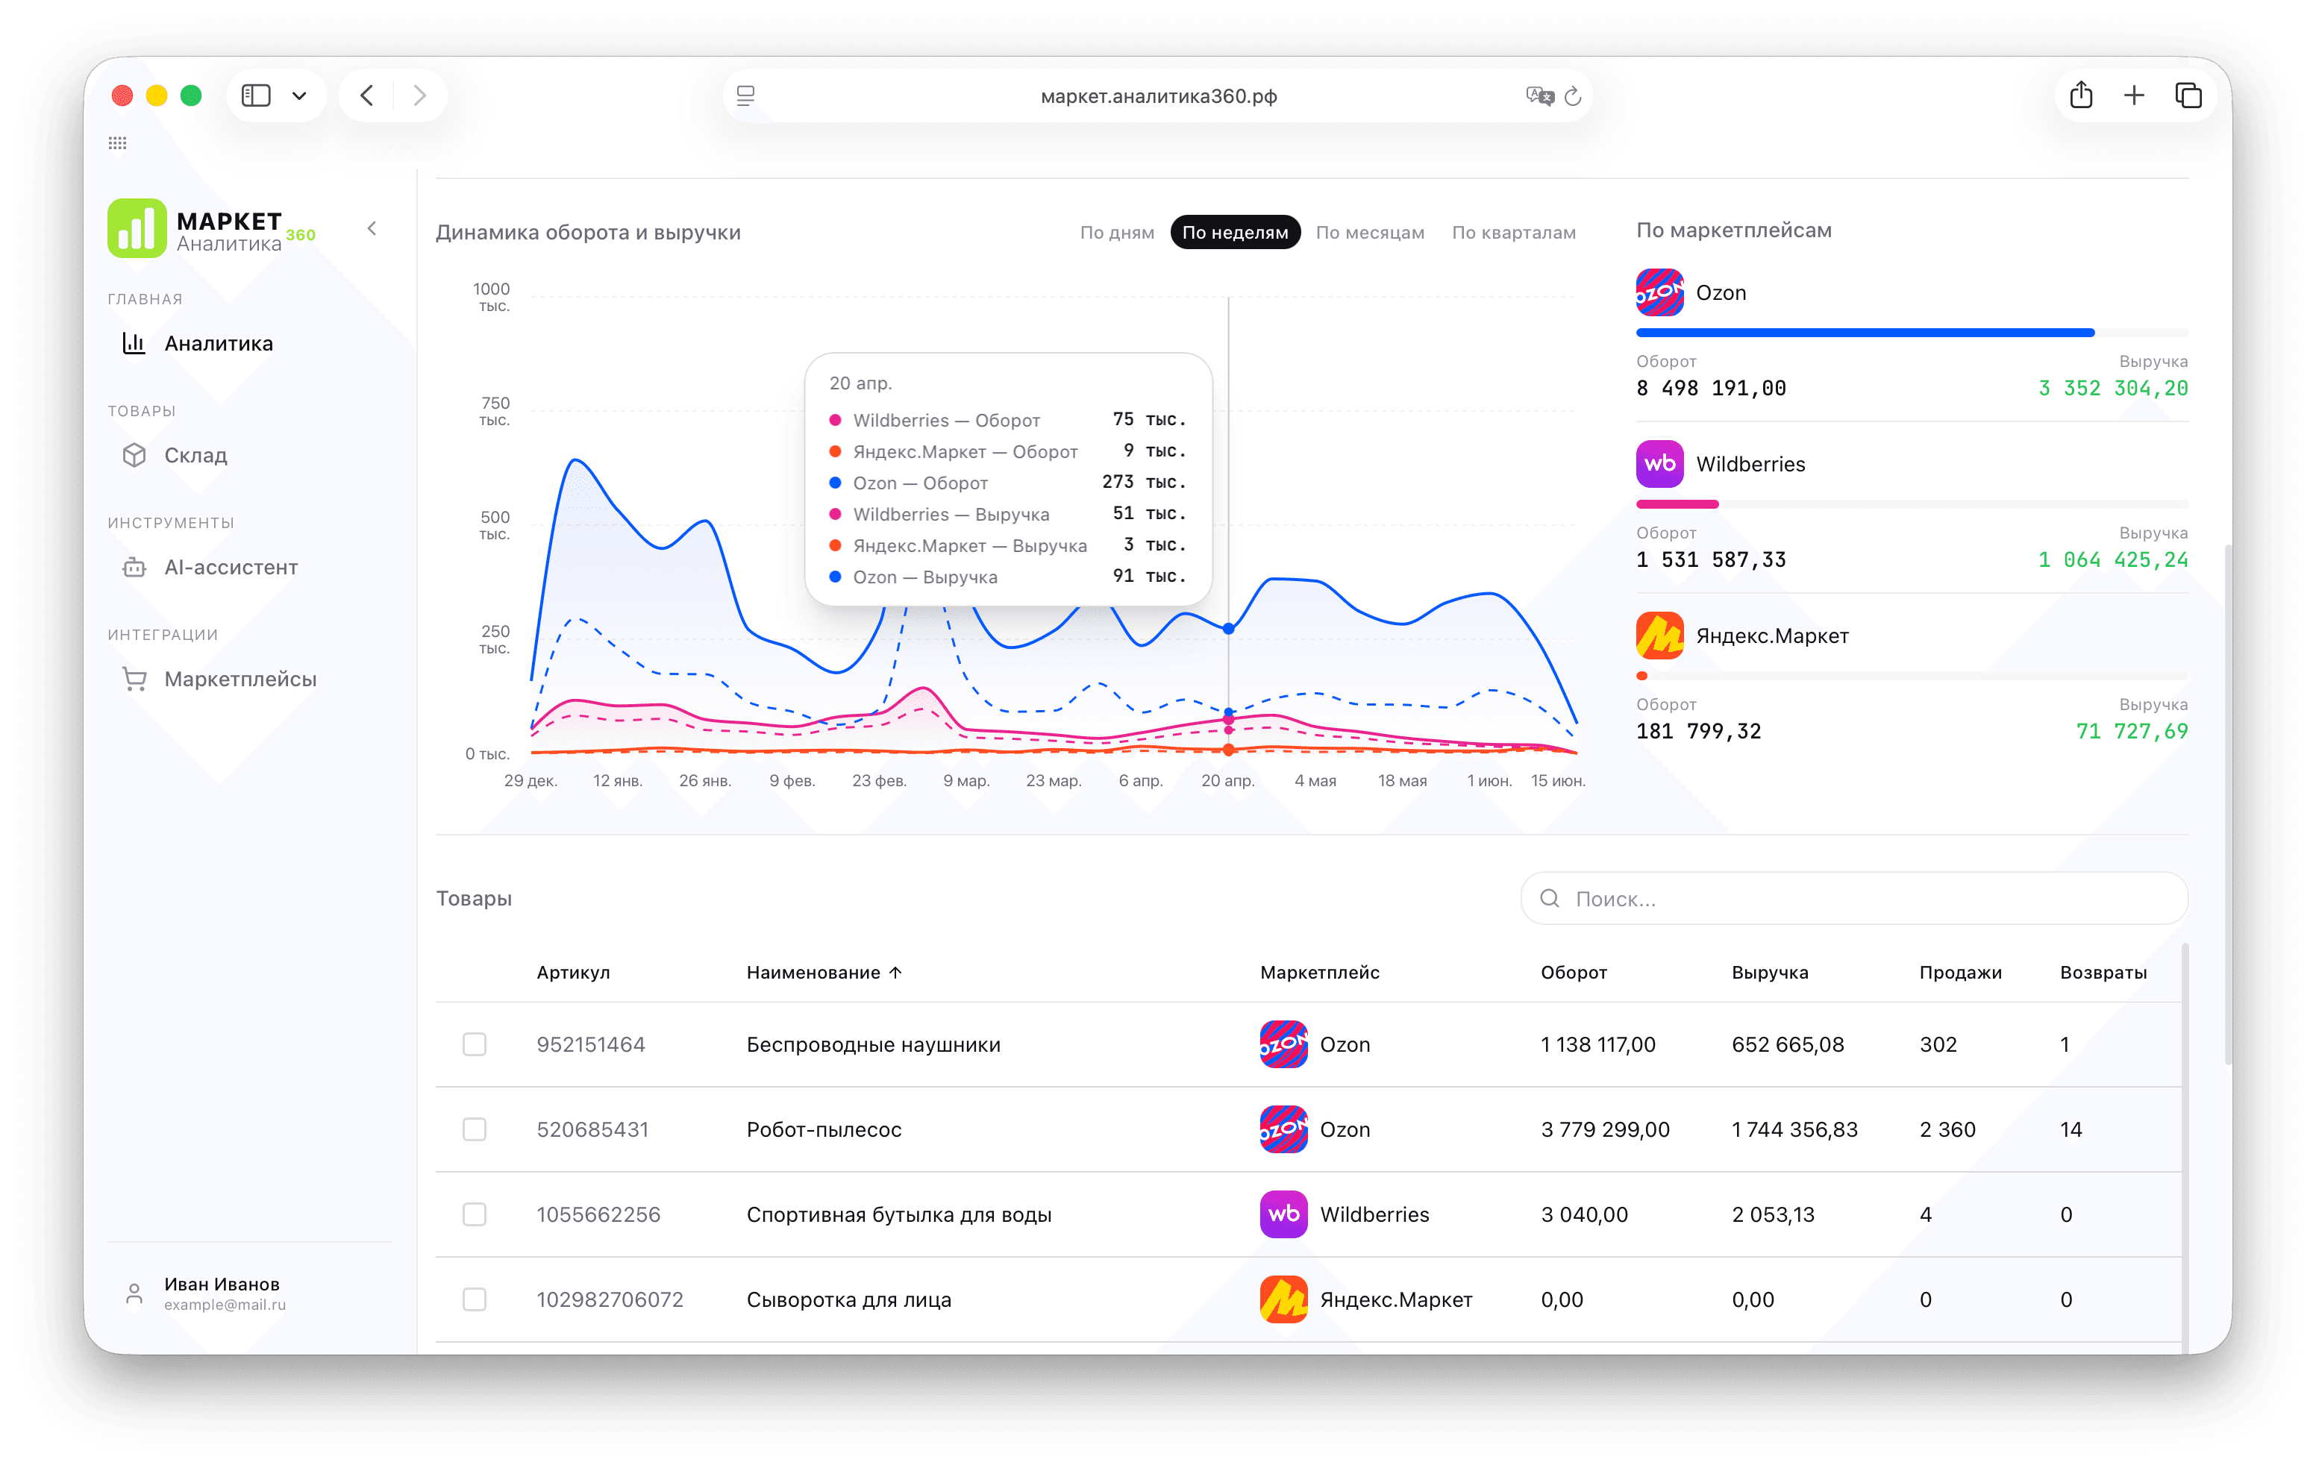Open the Иван Иванов user profile
The height and width of the screenshot is (1465, 2316).
(225, 1293)
